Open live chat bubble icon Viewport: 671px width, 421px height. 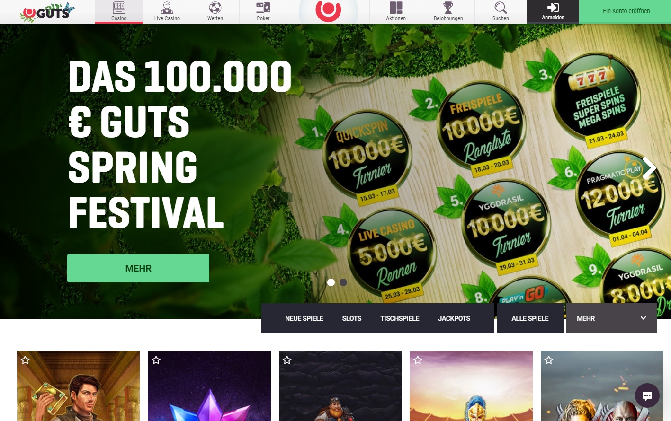[647, 395]
